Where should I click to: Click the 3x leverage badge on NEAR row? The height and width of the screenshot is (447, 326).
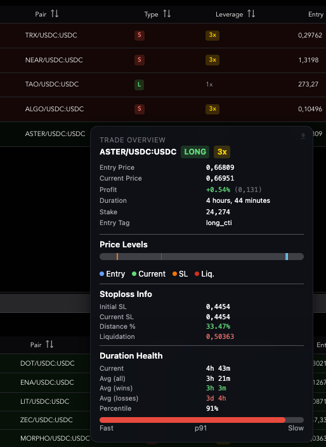click(212, 60)
